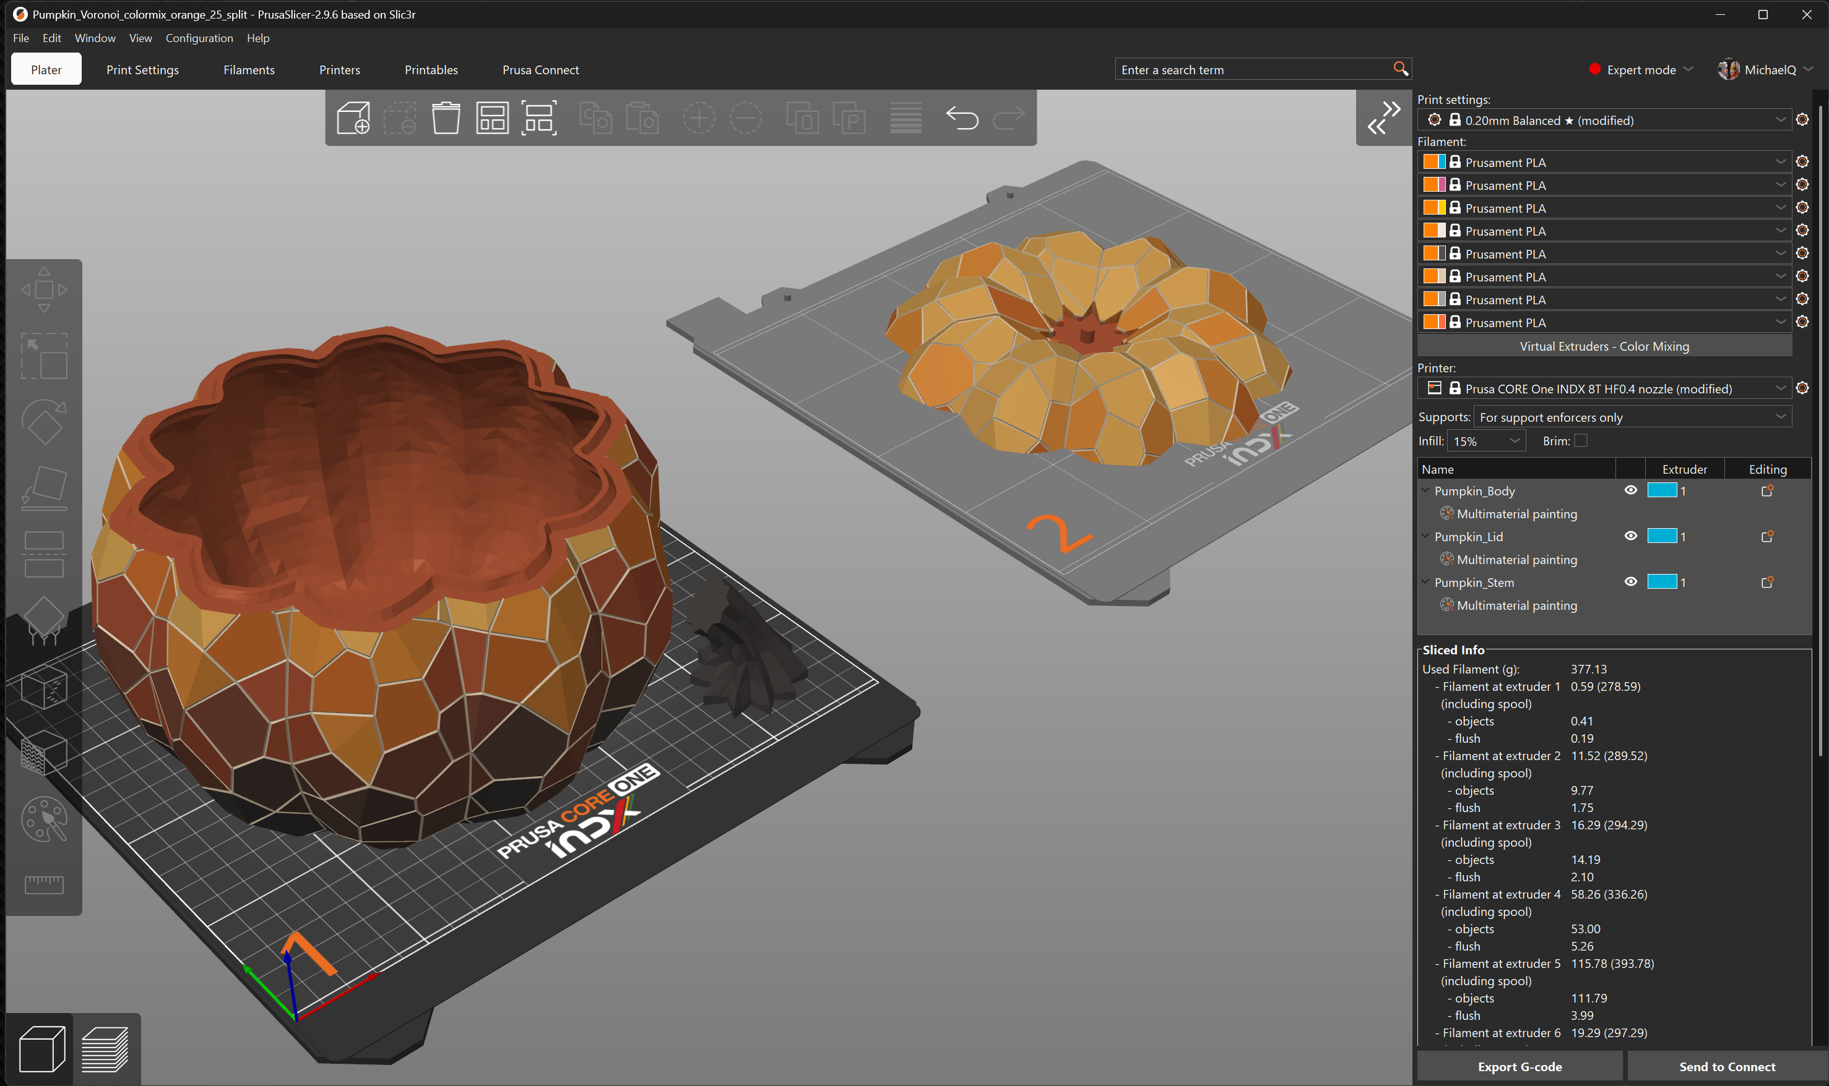Collapse the right sidebar with double-arrow icon

1383,118
